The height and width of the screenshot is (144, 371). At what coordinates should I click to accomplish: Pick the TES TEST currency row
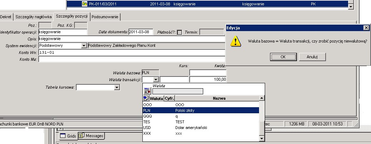tap(201, 122)
